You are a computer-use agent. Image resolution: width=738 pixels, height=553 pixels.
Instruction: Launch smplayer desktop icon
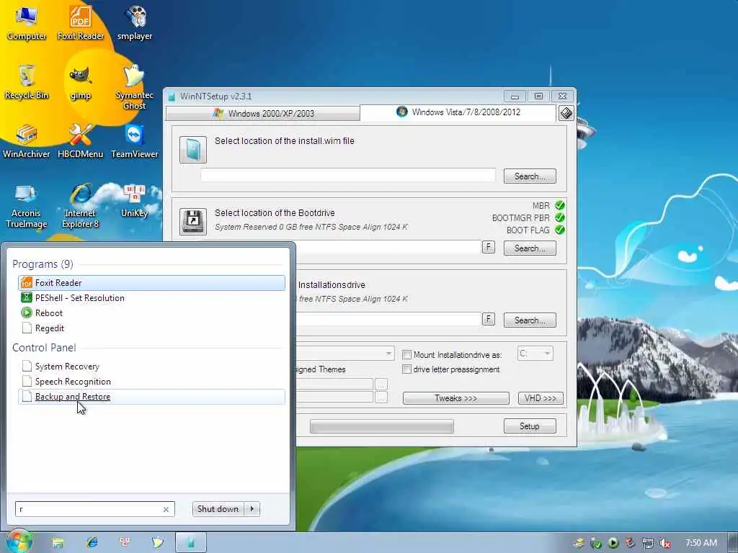135,24
